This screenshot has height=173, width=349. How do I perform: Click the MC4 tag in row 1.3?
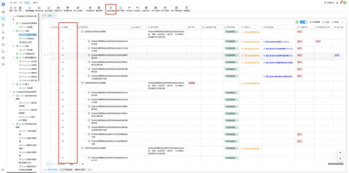(336, 55)
